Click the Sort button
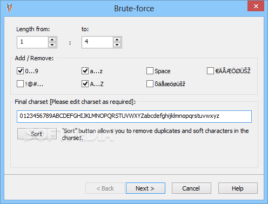268x204 pixels. click(37, 133)
